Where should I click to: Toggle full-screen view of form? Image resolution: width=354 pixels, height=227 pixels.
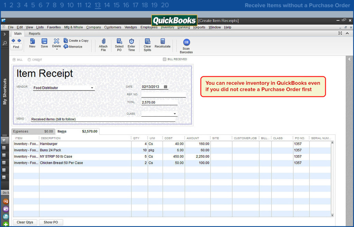[x=340, y=33]
